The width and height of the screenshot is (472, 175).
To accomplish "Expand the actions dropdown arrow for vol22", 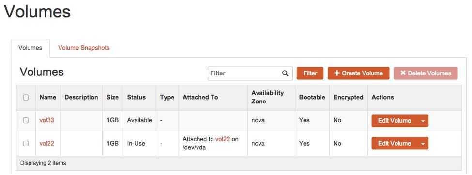I will point(423,144).
